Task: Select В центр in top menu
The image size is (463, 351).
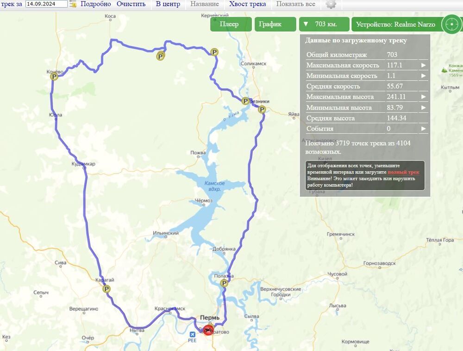Action: (168, 4)
